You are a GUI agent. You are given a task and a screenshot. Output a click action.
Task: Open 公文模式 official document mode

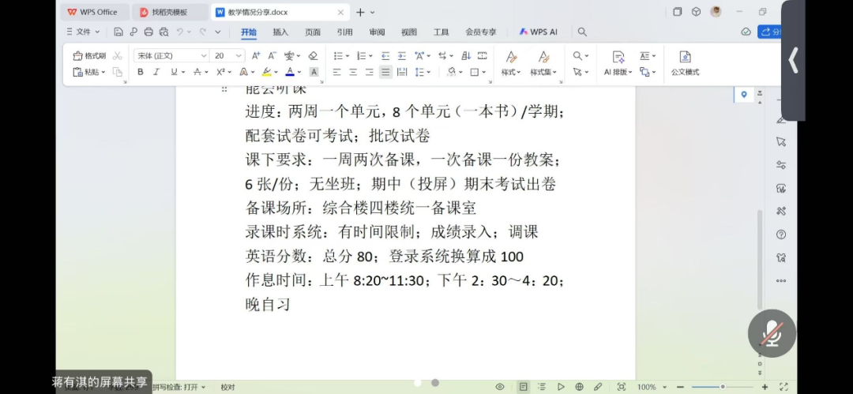(x=685, y=62)
